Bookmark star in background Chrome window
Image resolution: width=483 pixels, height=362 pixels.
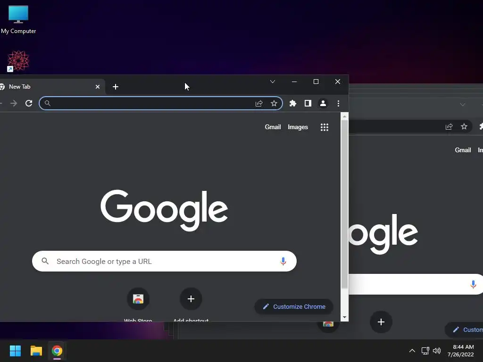tap(464, 126)
